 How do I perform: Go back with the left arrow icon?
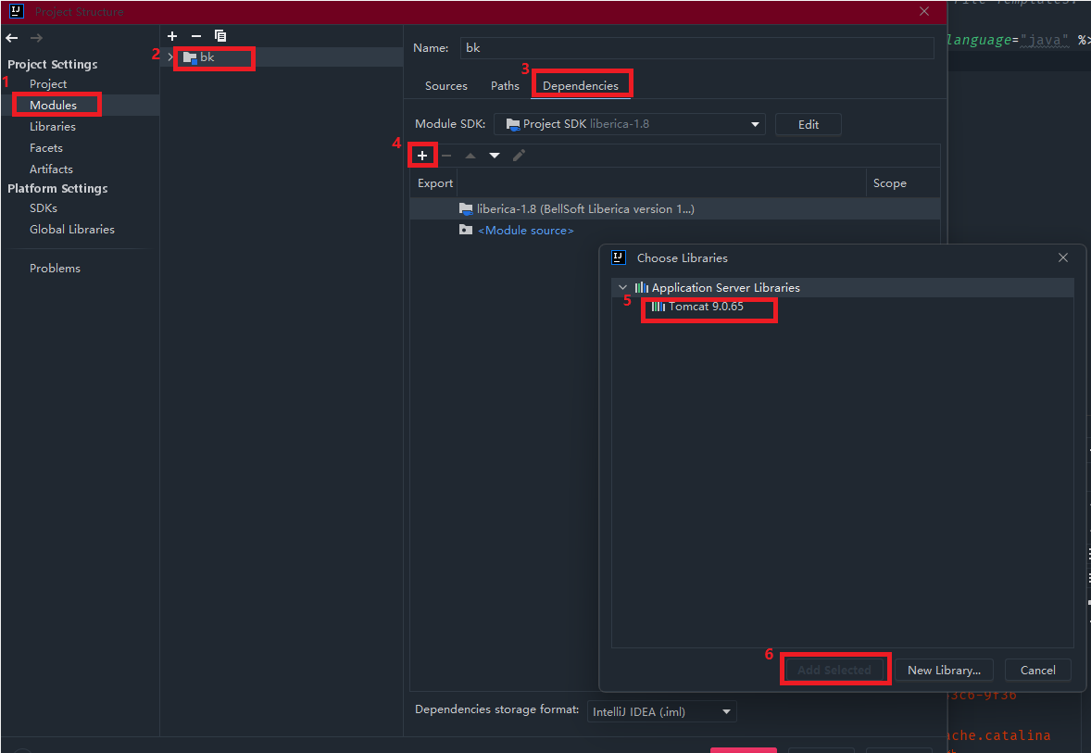coord(12,38)
